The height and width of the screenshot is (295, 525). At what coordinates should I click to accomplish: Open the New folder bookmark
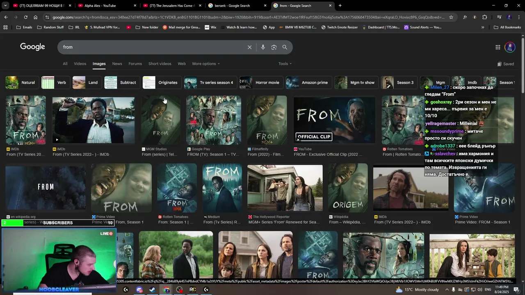146,27
